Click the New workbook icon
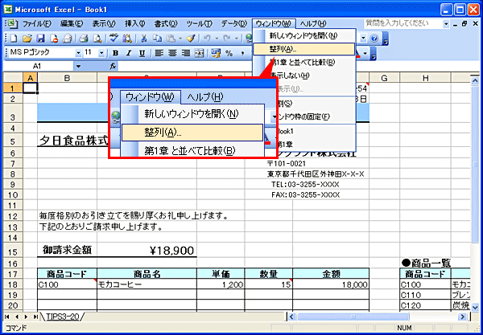Screen dimensions: 483x335 coord(14,39)
